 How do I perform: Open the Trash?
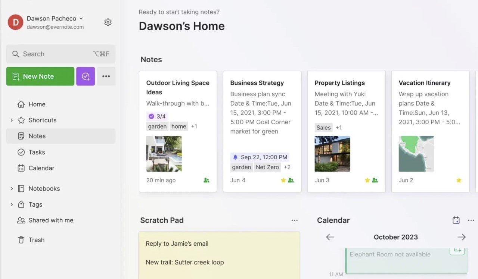click(x=36, y=239)
